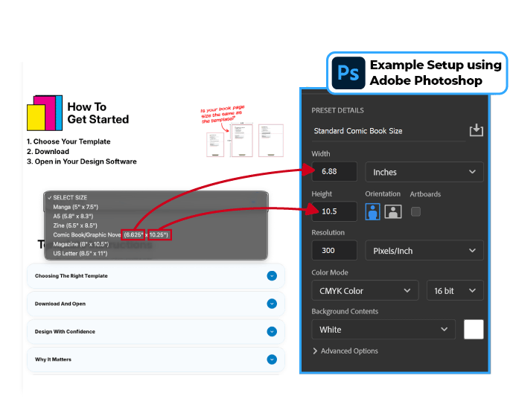
Task: Select the US Letter size option
Action: (80, 253)
